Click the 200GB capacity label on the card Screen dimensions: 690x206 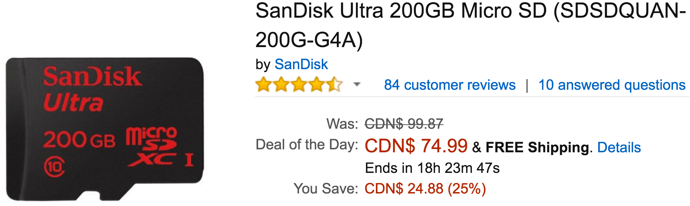80,140
